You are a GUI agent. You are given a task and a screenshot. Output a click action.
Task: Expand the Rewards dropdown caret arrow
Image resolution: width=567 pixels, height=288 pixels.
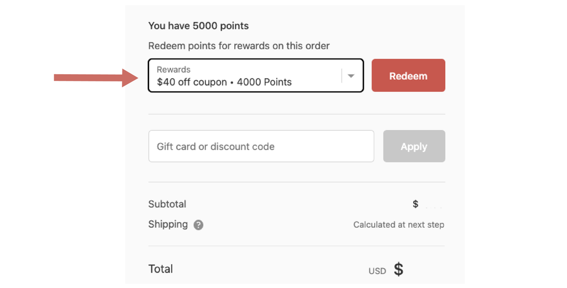point(350,76)
